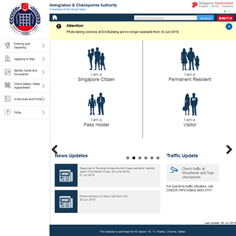Open the newspaper thumbnail for the Nursing homes response

coord(66,175)
